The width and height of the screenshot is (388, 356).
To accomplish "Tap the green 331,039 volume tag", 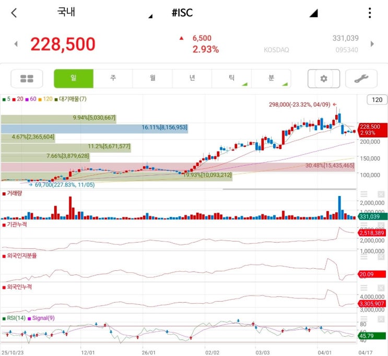I will (x=372, y=217).
